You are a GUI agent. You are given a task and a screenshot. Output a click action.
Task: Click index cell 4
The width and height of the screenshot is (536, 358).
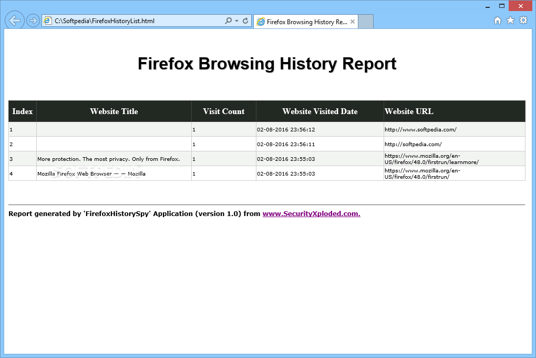(23, 173)
